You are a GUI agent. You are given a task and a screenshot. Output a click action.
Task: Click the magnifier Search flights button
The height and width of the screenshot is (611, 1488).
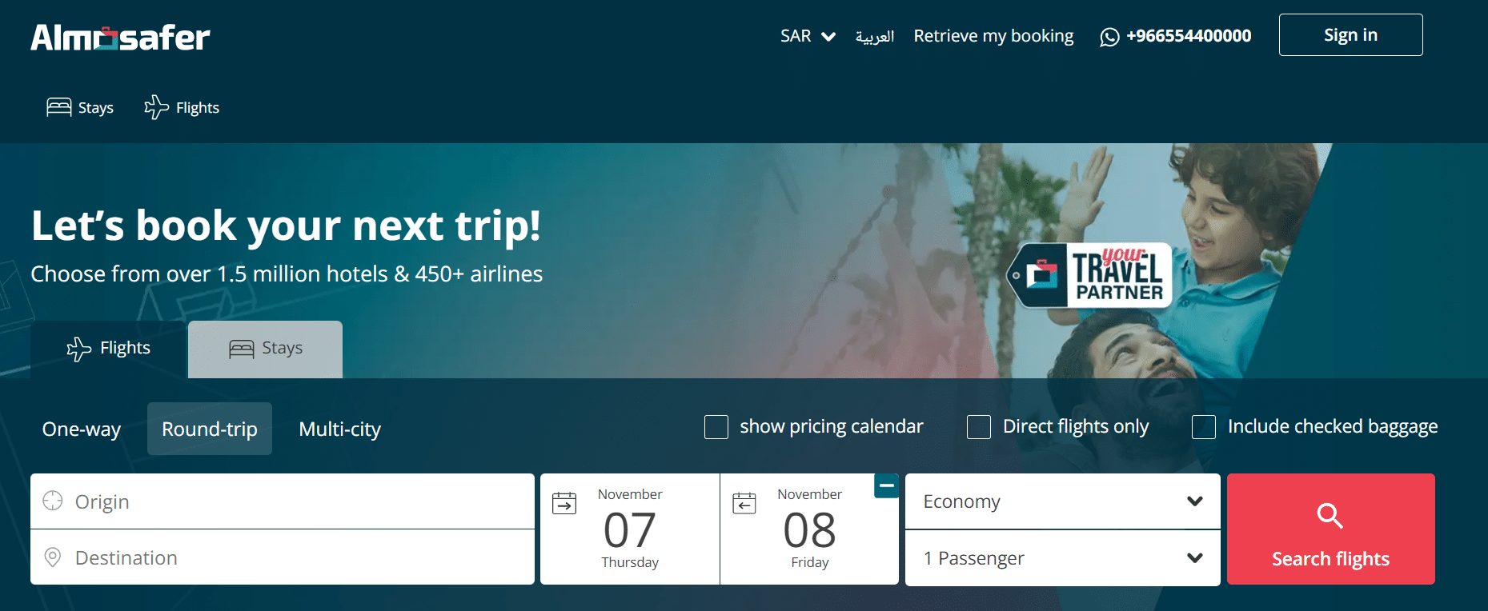[1330, 529]
